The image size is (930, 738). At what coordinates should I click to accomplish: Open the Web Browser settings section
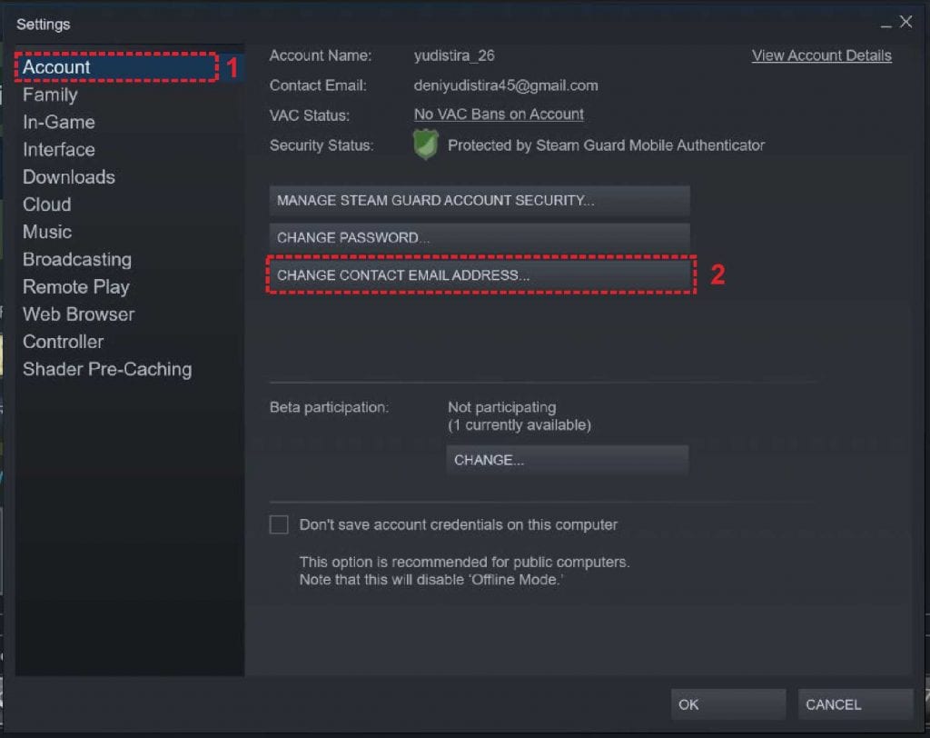(x=78, y=314)
